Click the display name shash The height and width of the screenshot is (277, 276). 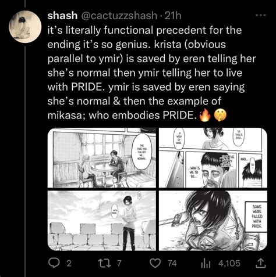(x=62, y=16)
